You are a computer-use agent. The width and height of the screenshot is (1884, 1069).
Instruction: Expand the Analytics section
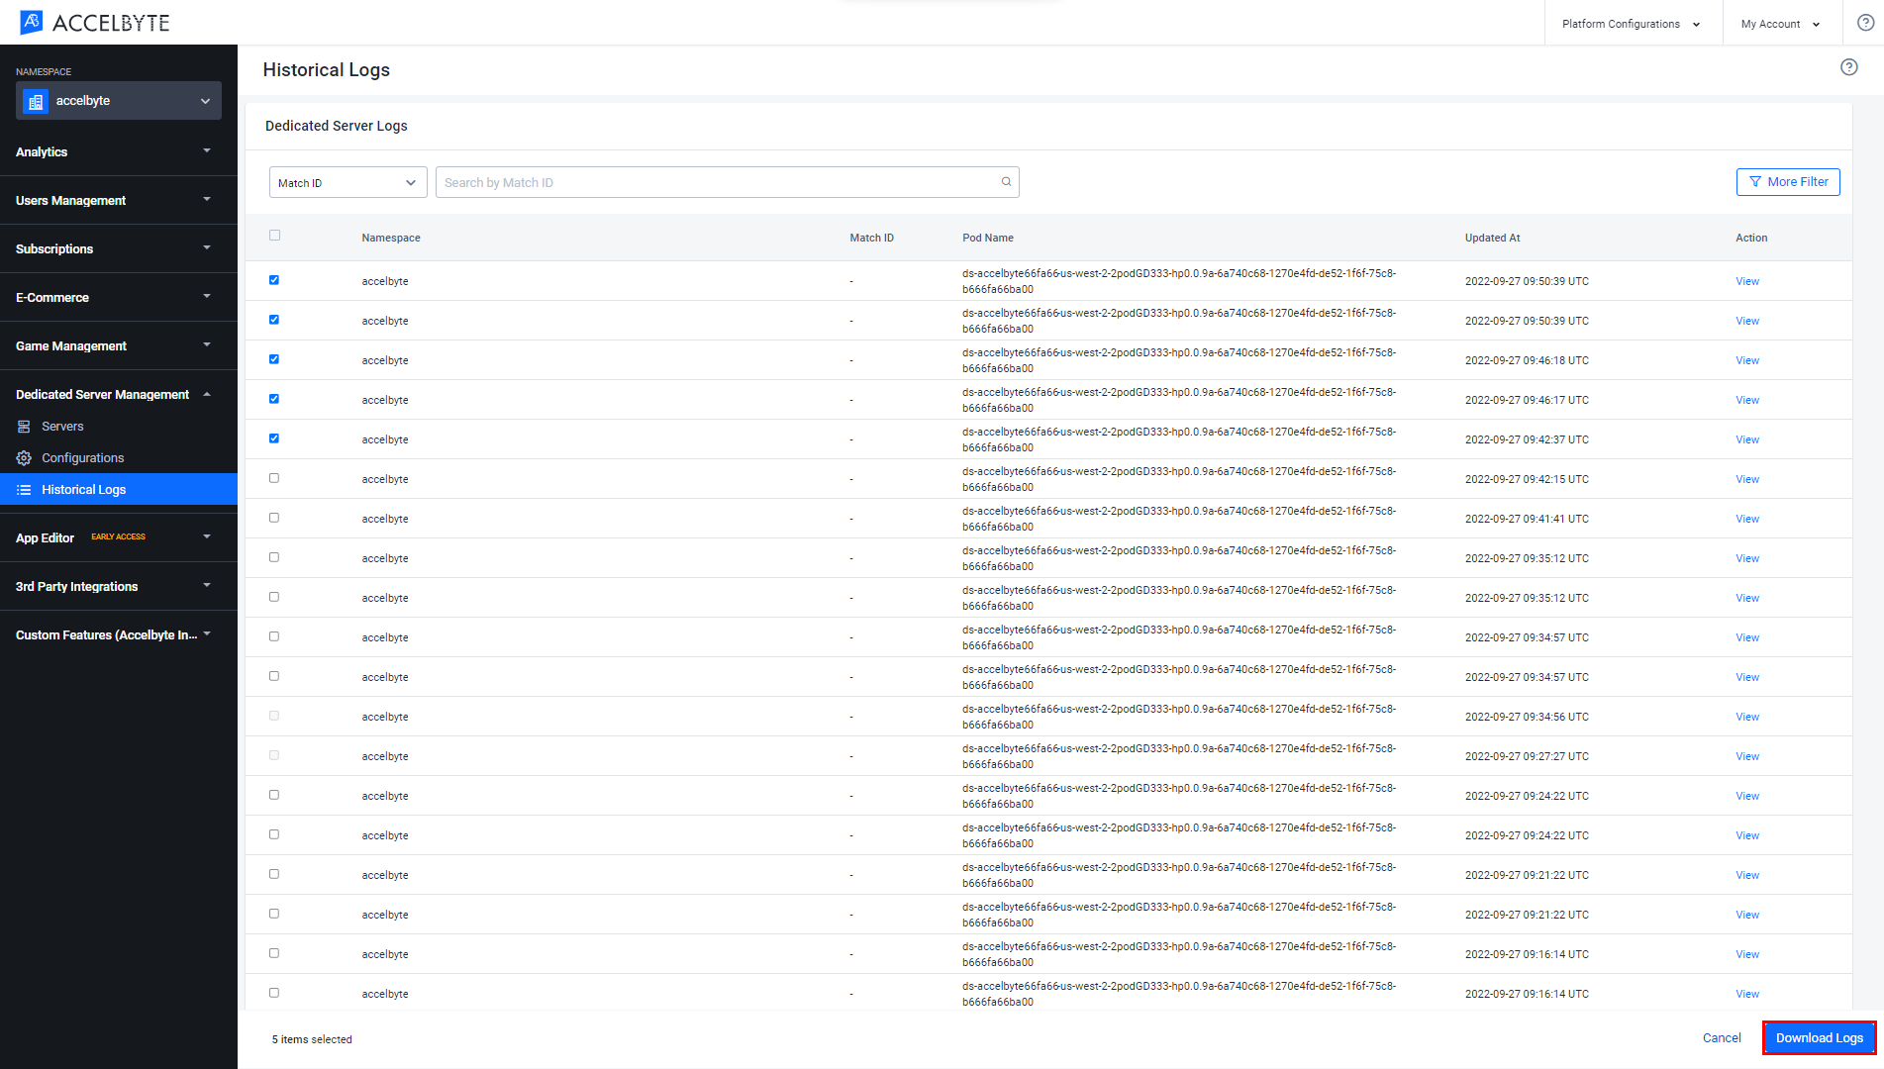[x=119, y=151]
